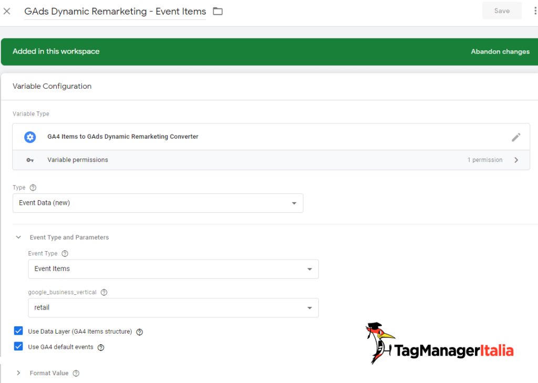The image size is (538, 383).
Task: Click the key icon for Variable permissions
Action: click(x=30, y=160)
